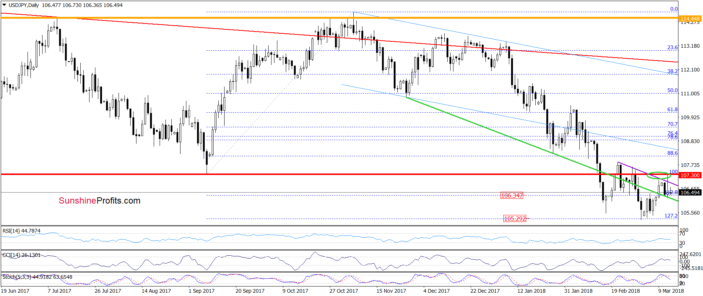Click the 50.0 Fibonacci level label
The height and width of the screenshot is (296, 703).
pyautogui.click(x=672, y=90)
